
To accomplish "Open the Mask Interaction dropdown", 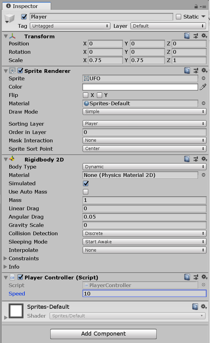I will click(x=145, y=140).
